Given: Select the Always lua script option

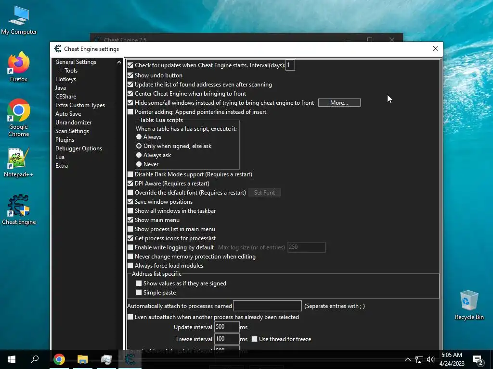Looking at the screenshot, I should [139, 137].
